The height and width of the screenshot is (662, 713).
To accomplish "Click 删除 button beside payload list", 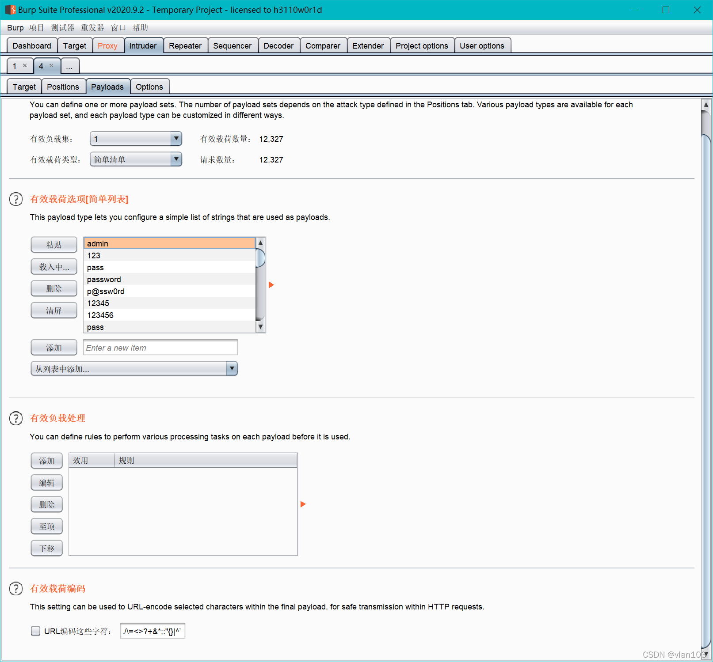I will 54,288.
